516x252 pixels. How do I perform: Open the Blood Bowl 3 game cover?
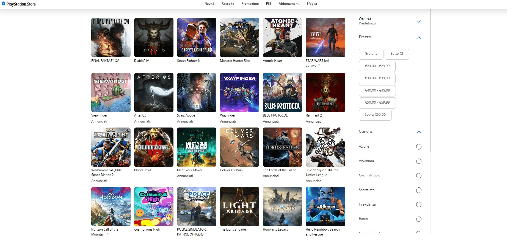pyautogui.click(x=154, y=147)
